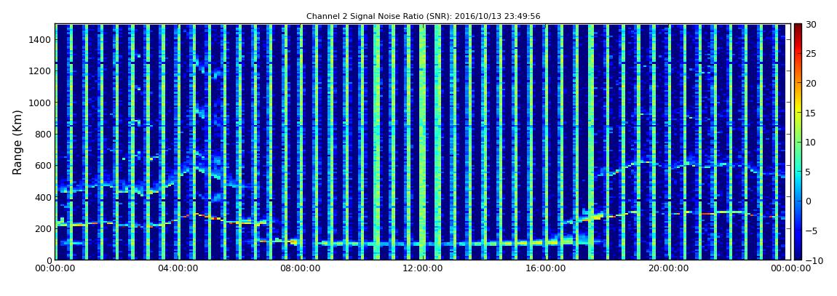Click the colorbar value 15

[811, 113]
